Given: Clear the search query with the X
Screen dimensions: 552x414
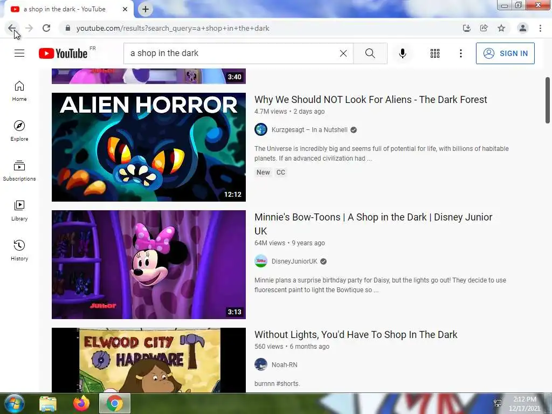Looking at the screenshot, I should [x=343, y=53].
